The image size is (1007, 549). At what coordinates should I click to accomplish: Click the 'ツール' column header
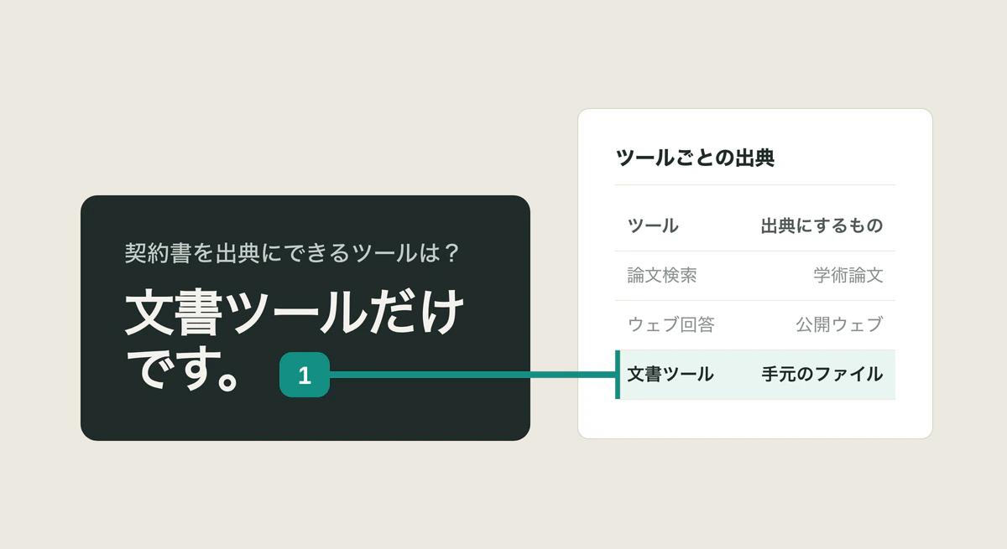pos(653,225)
